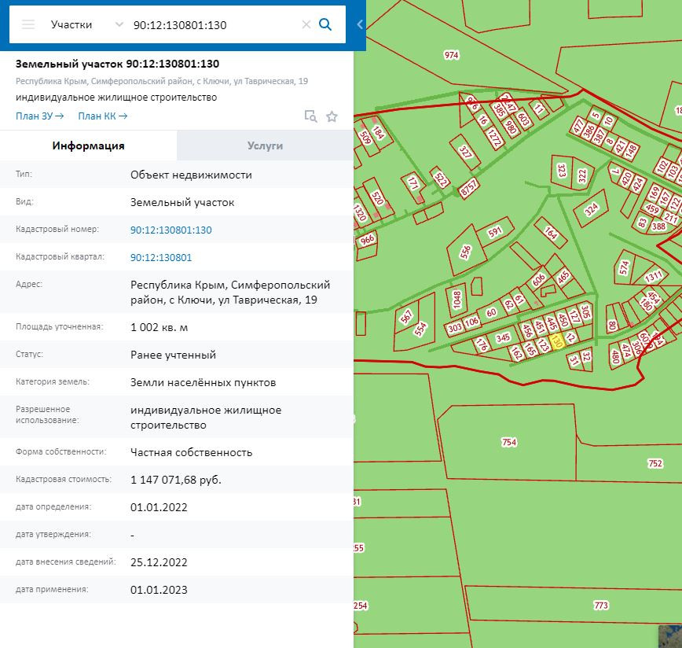Viewport: 682px width, 648px height.
Task: Expand the Участки search type dropdown
Action: [119, 24]
